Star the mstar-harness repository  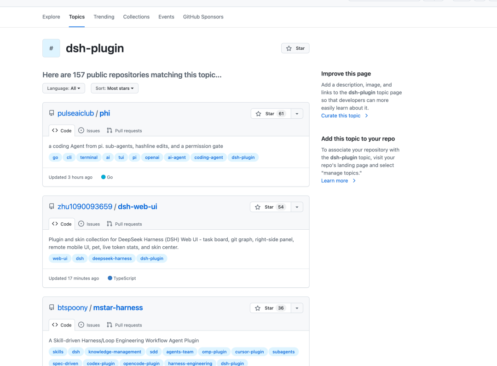[271, 308]
